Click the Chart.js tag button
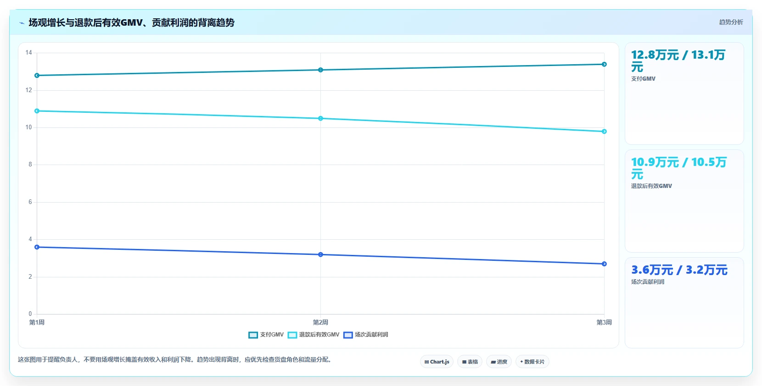Image resolution: width=762 pixels, height=386 pixels. [437, 362]
